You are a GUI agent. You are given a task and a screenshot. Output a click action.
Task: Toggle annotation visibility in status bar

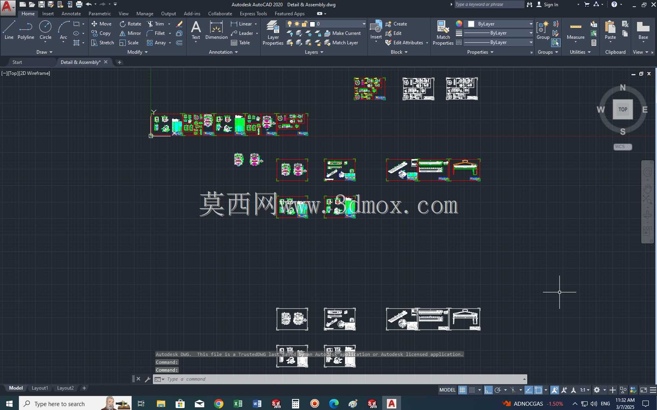[x=555, y=390]
